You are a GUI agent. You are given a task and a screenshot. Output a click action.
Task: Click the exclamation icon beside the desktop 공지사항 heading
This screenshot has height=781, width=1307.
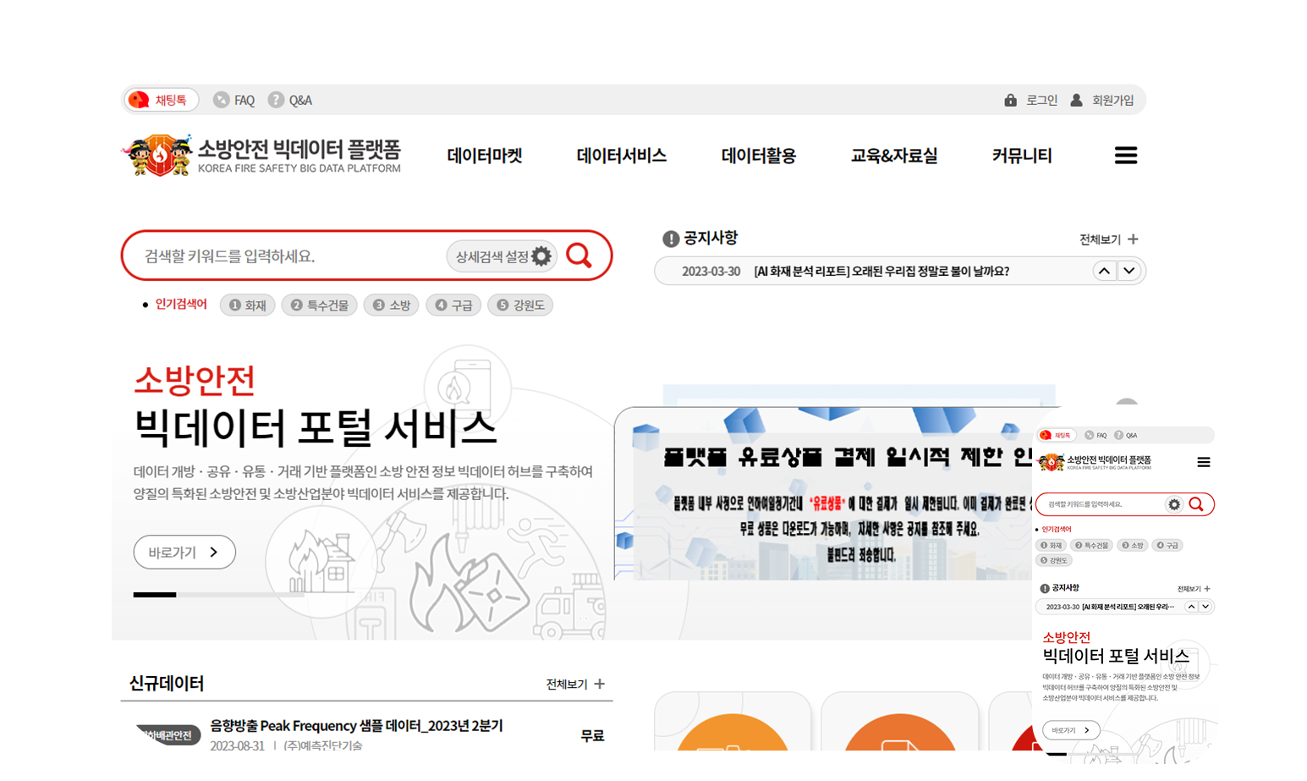(671, 239)
